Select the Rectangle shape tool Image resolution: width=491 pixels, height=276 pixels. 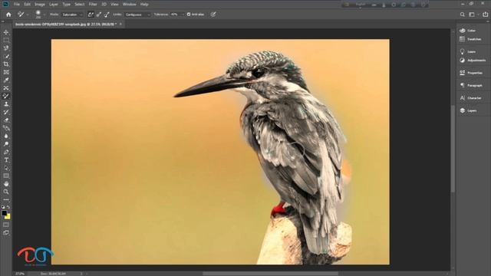click(6, 176)
